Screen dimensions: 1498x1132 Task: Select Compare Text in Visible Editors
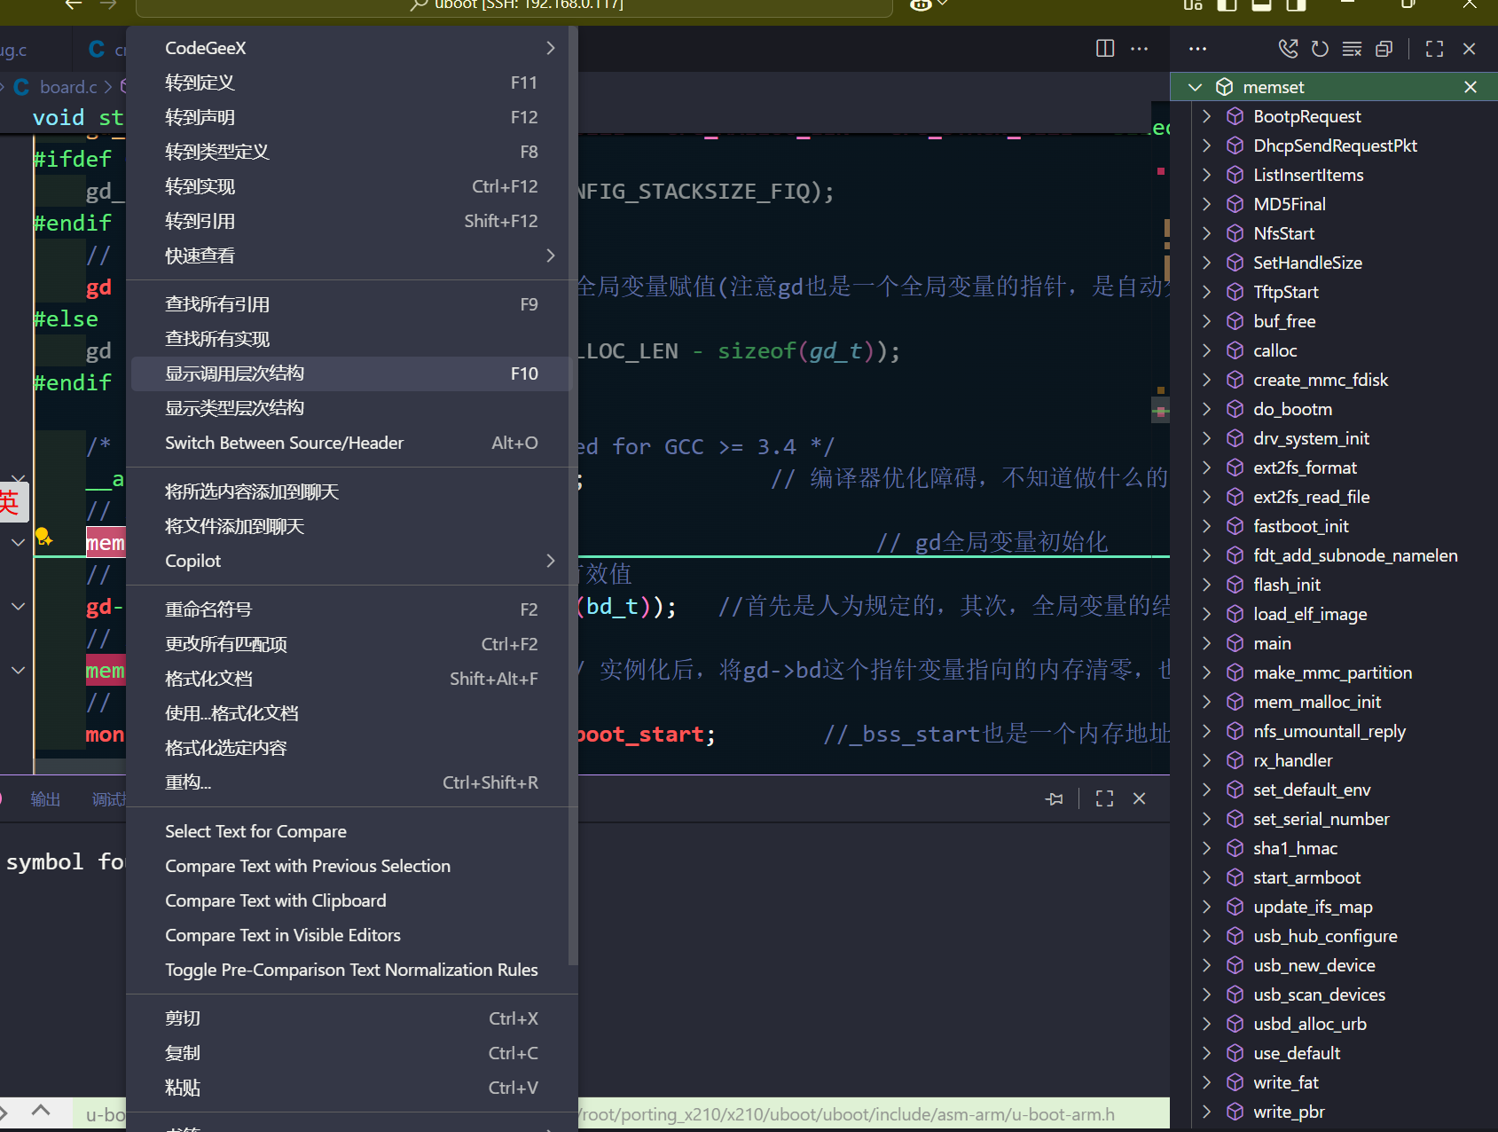[x=351, y=935]
